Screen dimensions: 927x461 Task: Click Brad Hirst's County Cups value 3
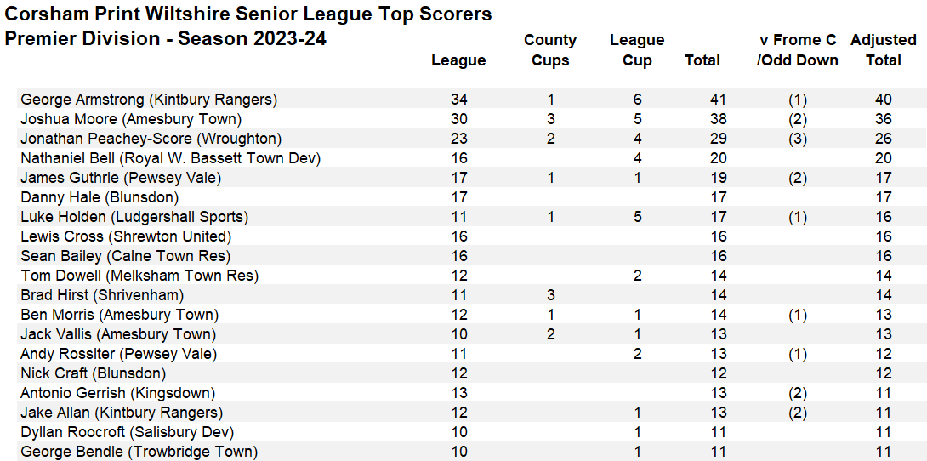[550, 295]
